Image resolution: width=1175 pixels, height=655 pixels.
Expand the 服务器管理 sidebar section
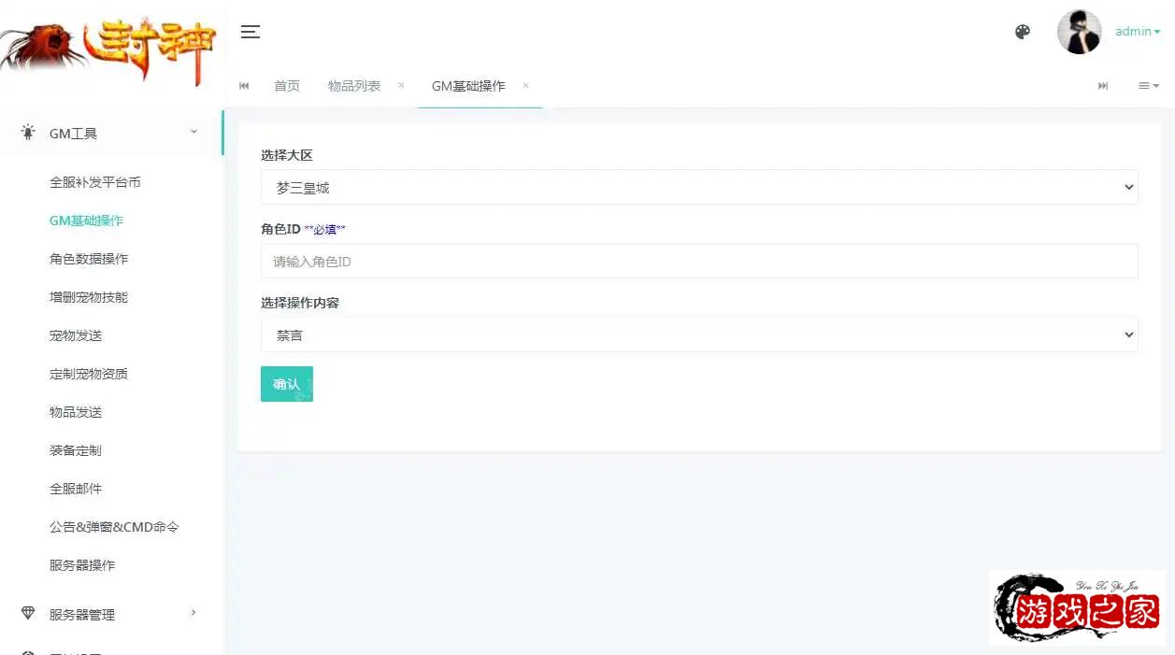click(x=112, y=614)
